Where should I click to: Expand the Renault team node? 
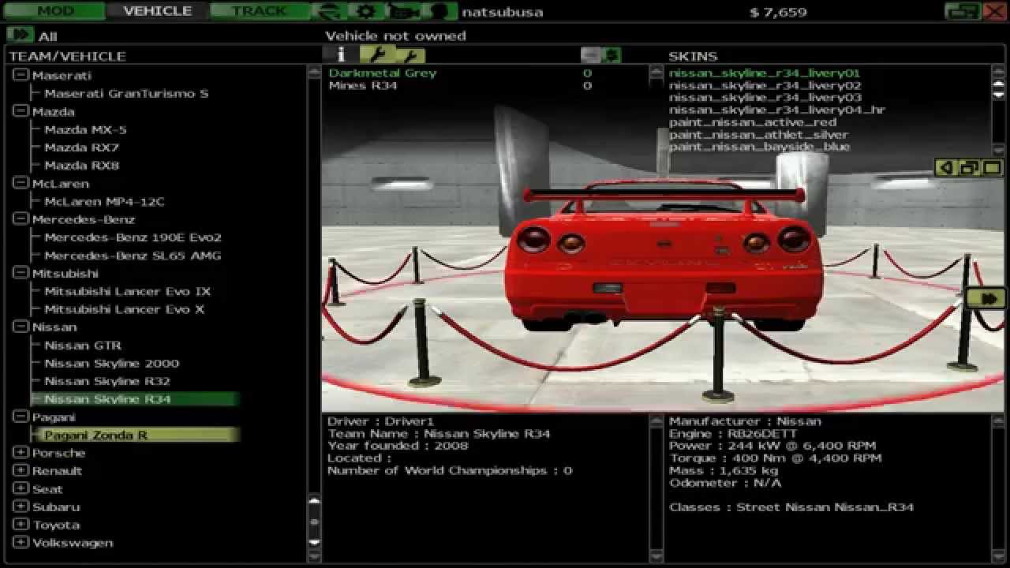21,471
